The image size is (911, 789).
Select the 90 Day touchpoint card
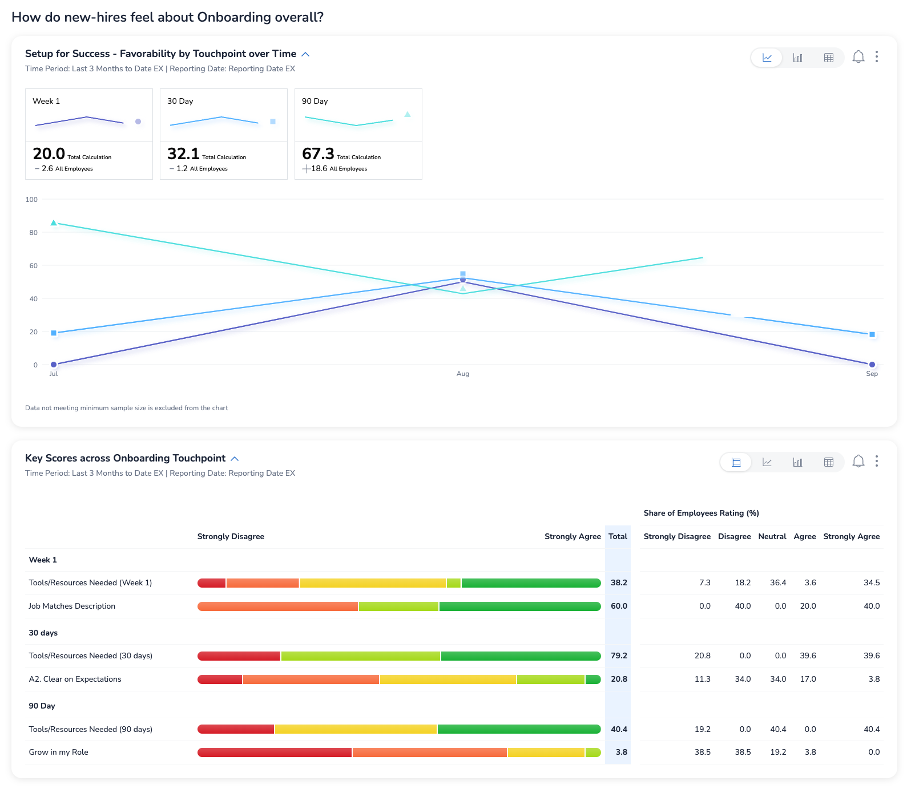[x=358, y=133]
